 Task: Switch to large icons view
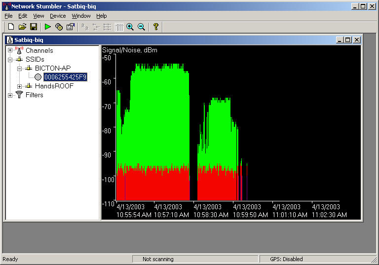[x=84, y=27]
